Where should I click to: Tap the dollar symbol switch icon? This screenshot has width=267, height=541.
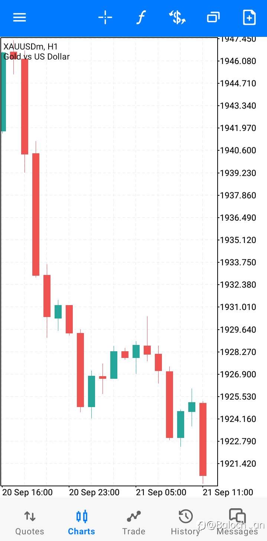pos(177,17)
